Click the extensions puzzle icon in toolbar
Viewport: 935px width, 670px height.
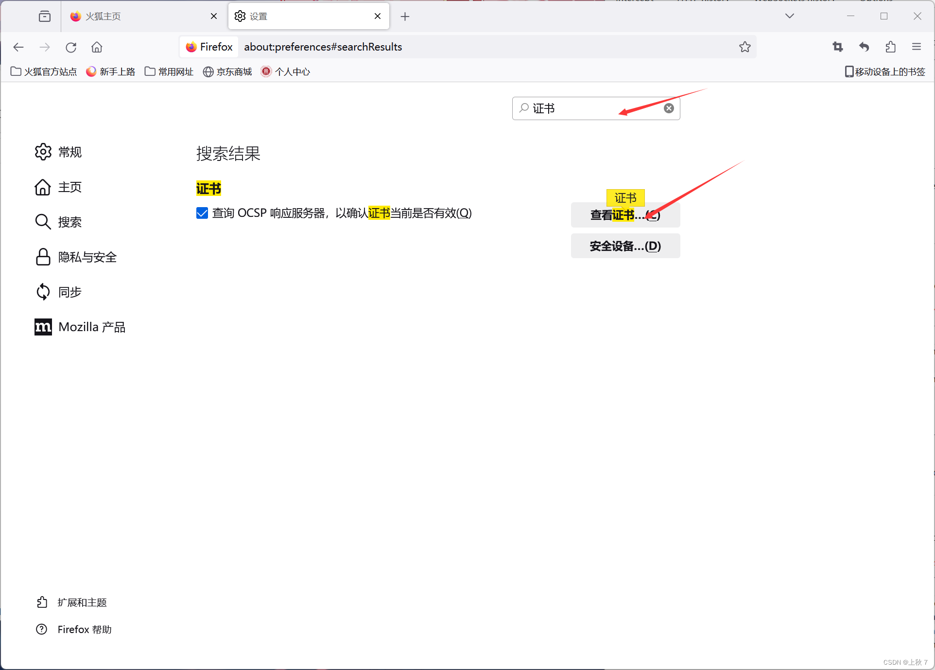click(x=890, y=47)
